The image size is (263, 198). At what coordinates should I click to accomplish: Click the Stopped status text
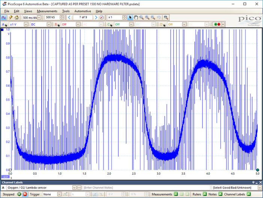9,194
